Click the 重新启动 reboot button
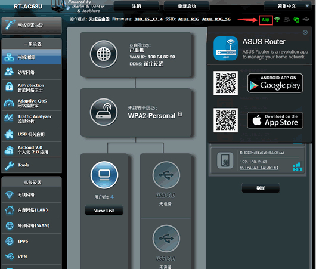 coord(187,6)
